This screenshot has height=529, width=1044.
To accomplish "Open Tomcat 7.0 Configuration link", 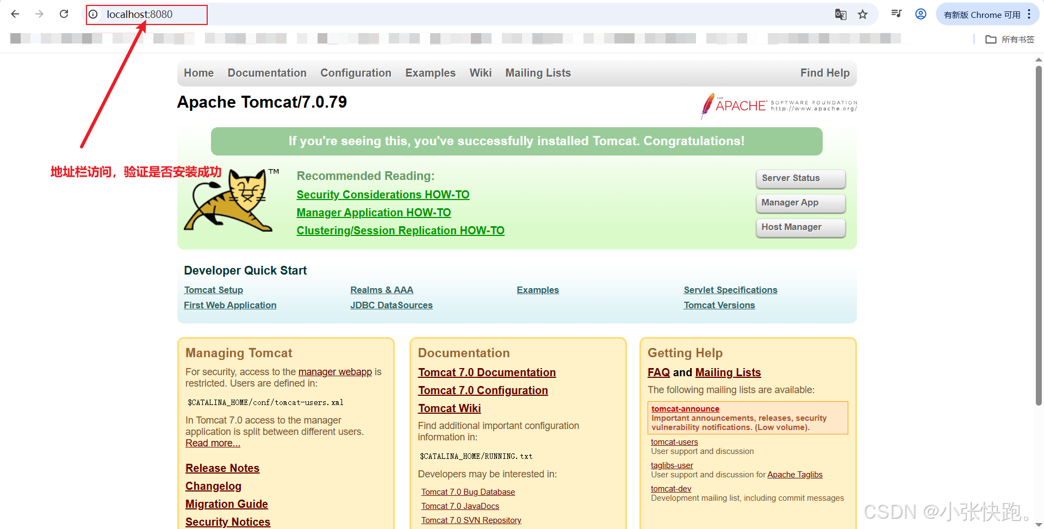I will 483,390.
